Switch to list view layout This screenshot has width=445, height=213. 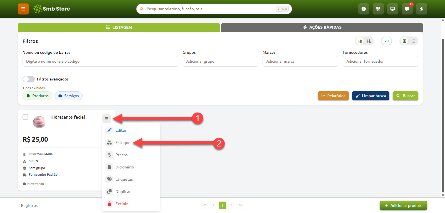coord(413,41)
